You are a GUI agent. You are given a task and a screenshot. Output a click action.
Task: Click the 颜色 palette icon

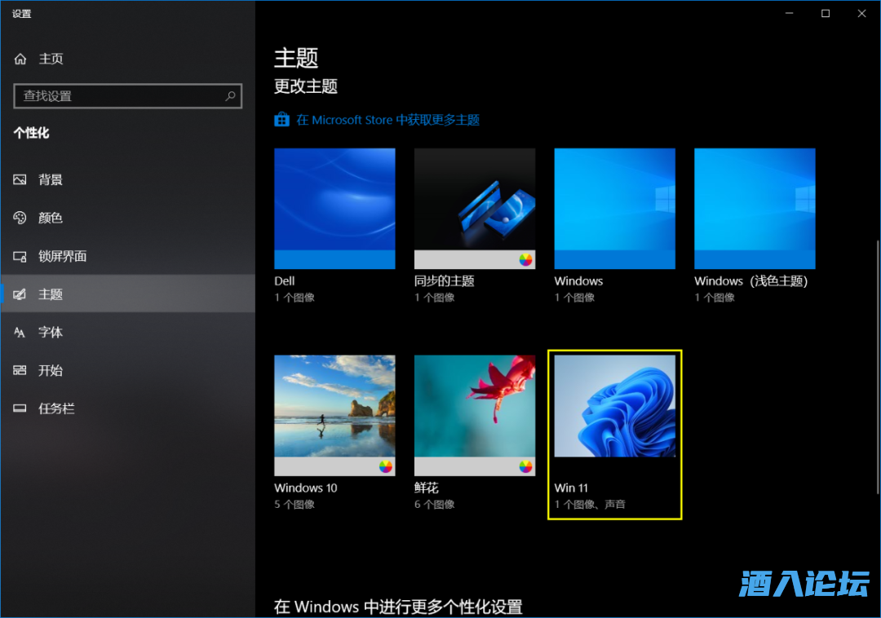point(20,218)
